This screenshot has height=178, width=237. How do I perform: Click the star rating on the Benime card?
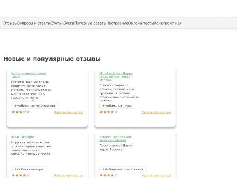coord(109,175)
